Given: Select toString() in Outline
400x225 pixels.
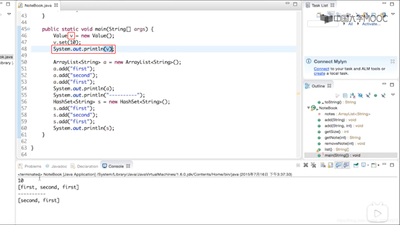Looking at the screenshot, I should pyautogui.click(x=337, y=102).
